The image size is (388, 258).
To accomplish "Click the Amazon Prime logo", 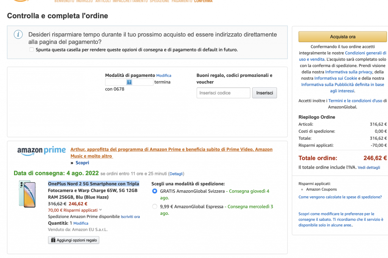I will point(41,151).
